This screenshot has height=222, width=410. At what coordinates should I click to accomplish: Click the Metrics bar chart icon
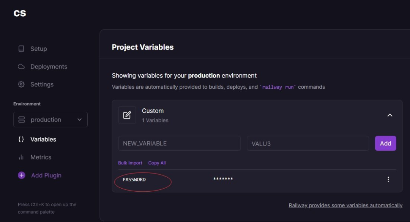coord(21,157)
